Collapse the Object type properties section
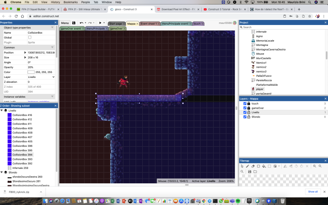This screenshot has width=328, height=205. click(52, 27)
